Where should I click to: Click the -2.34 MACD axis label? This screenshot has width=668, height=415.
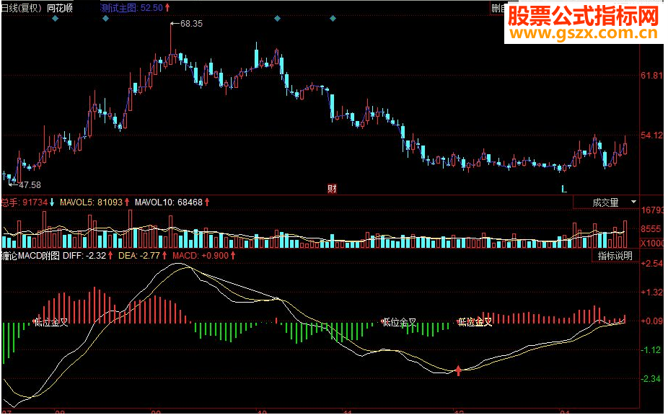coord(652,379)
